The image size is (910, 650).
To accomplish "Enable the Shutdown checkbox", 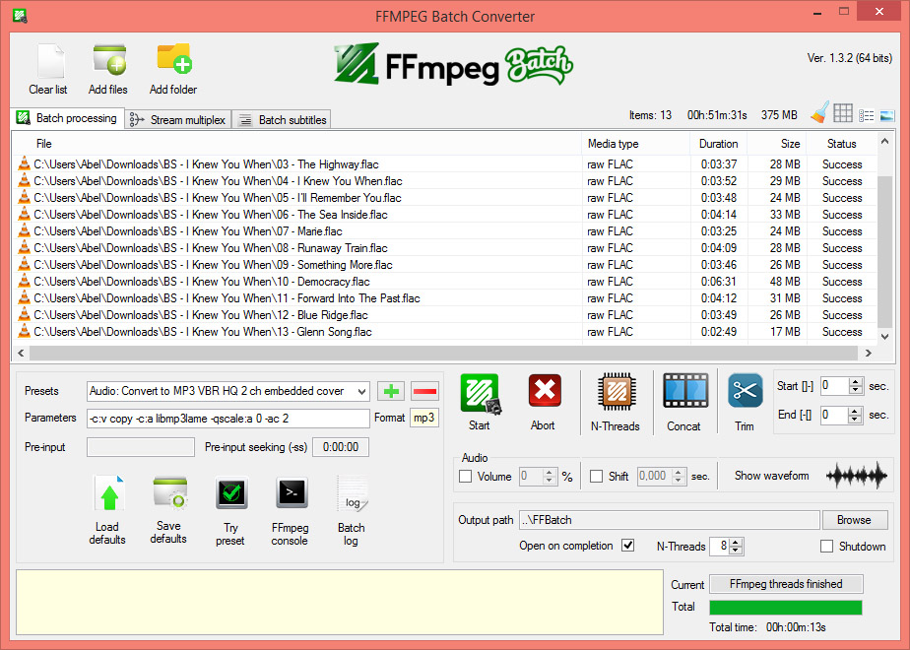I will [826, 547].
